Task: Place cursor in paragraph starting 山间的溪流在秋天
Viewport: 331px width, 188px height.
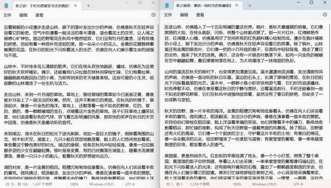Action: pyautogui.click(x=244, y=86)
